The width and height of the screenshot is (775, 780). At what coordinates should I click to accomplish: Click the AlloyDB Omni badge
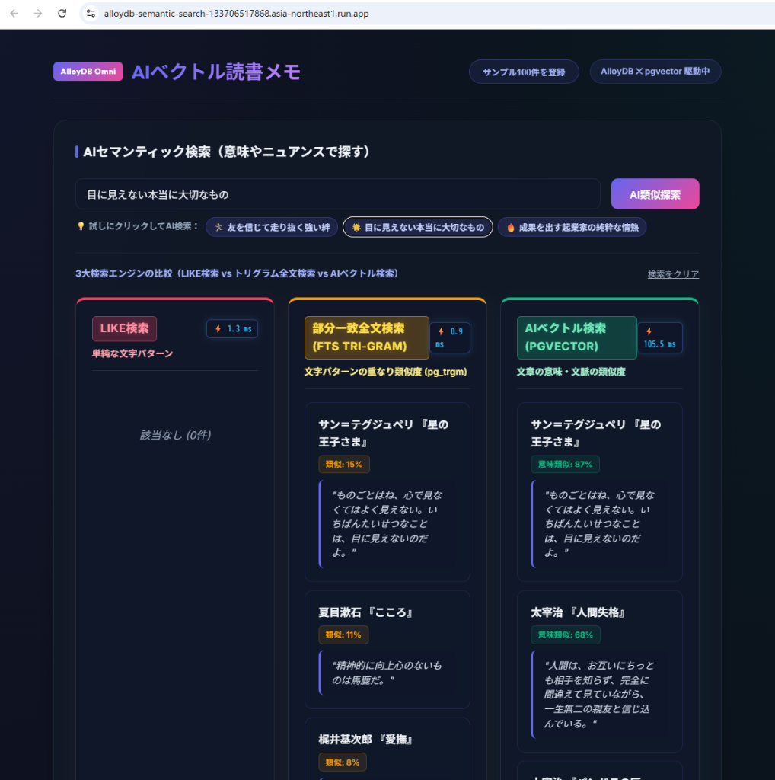point(88,72)
